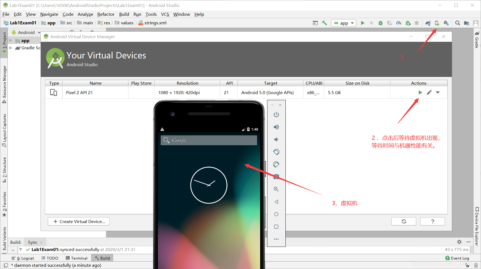Open emulator extended controls dots
Screen dimensions: 481x269
point(276,239)
